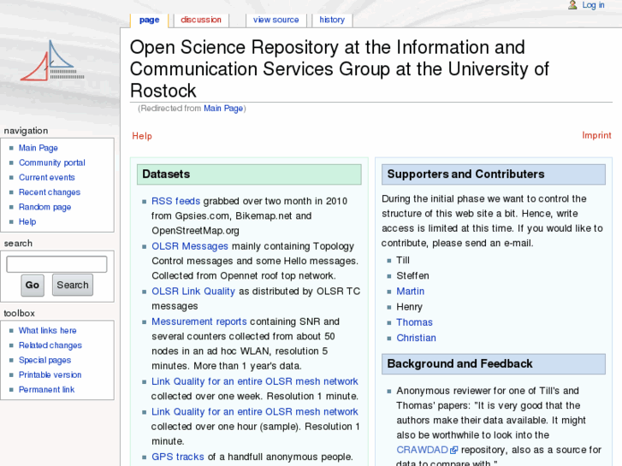Open the view source tab
622x466 pixels.
point(275,20)
